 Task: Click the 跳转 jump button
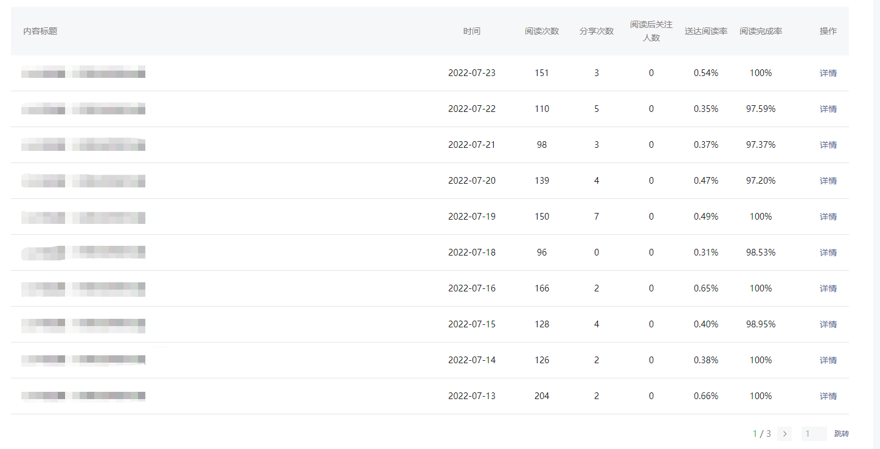841,434
